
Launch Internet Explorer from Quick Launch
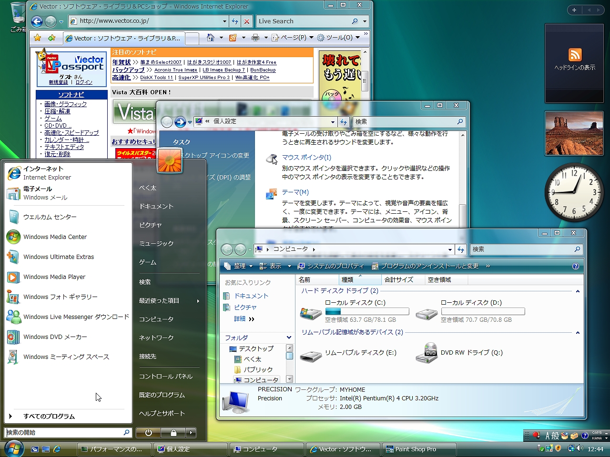pyautogui.click(x=57, y=449)
